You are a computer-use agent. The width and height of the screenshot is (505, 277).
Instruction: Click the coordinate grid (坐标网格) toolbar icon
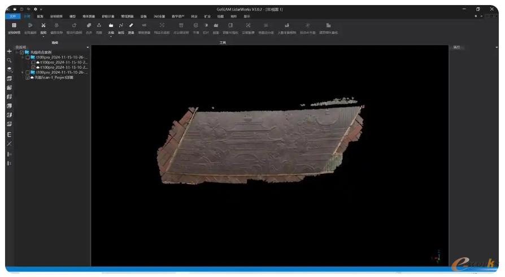coord(14,25)
